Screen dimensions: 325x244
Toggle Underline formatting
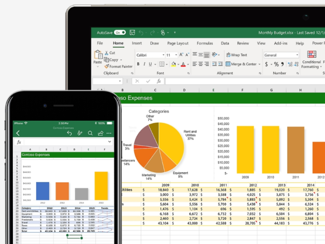click(x=150, y=64)
